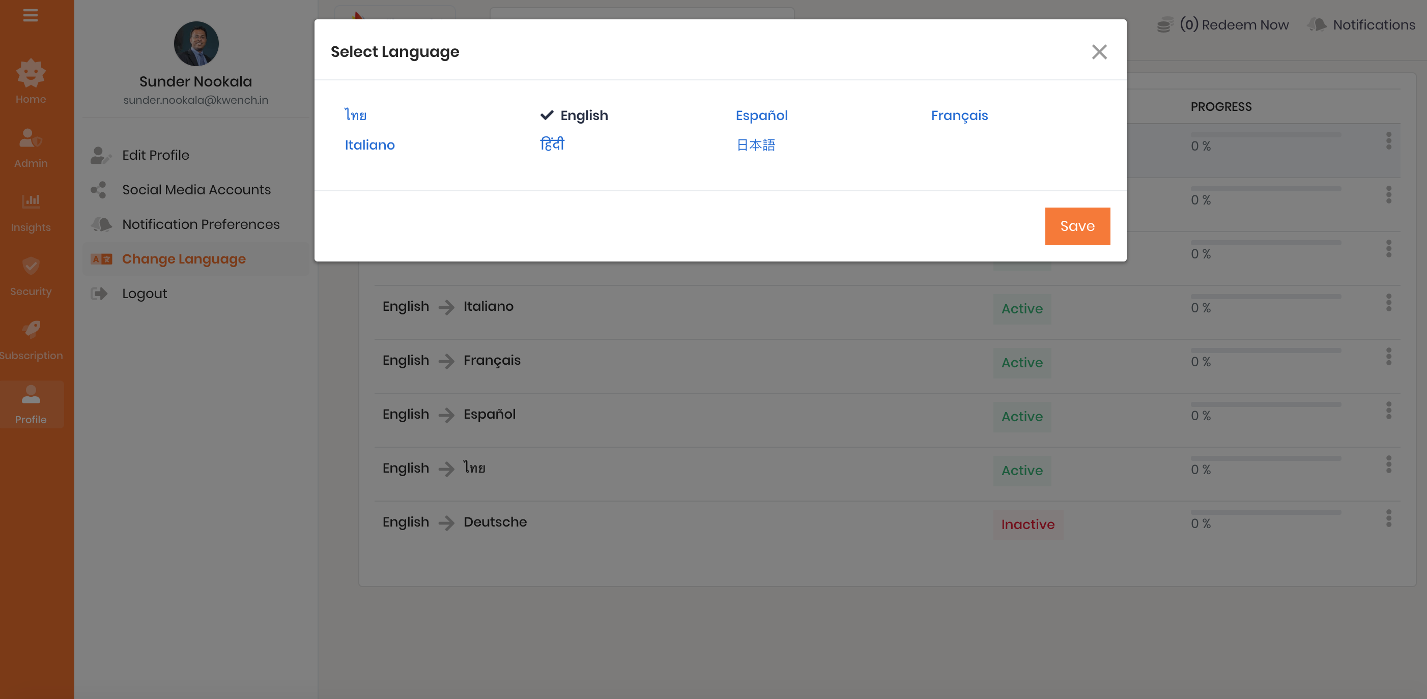Image resolution: width=1427 pixels, height=699 pixels.
Task: Open three-dot menu for Italiano row
Action: tap(1388, 303)
